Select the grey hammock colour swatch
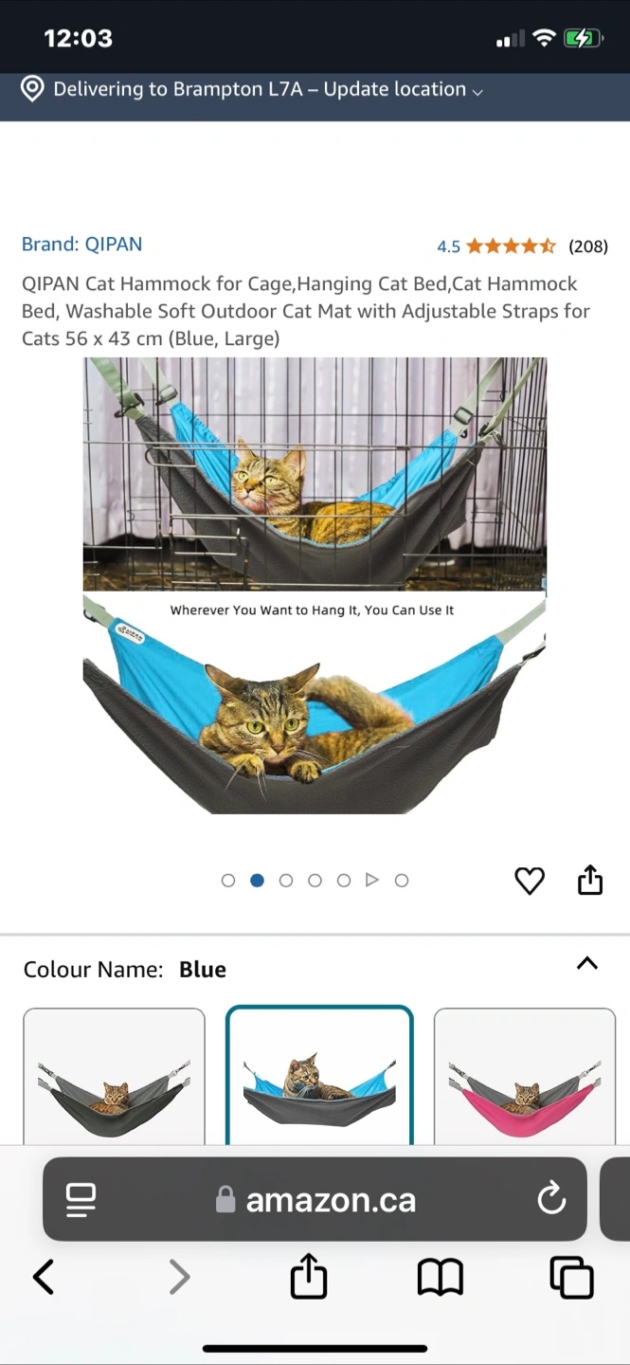 click(114, 1077)
